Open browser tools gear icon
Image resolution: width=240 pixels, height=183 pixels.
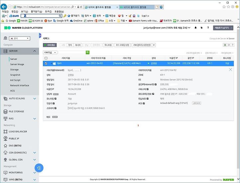point(233,7)
